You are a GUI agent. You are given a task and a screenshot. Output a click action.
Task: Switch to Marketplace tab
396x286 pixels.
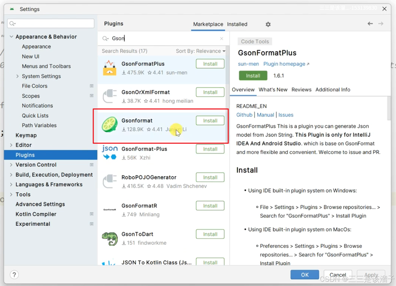[208, 24]
